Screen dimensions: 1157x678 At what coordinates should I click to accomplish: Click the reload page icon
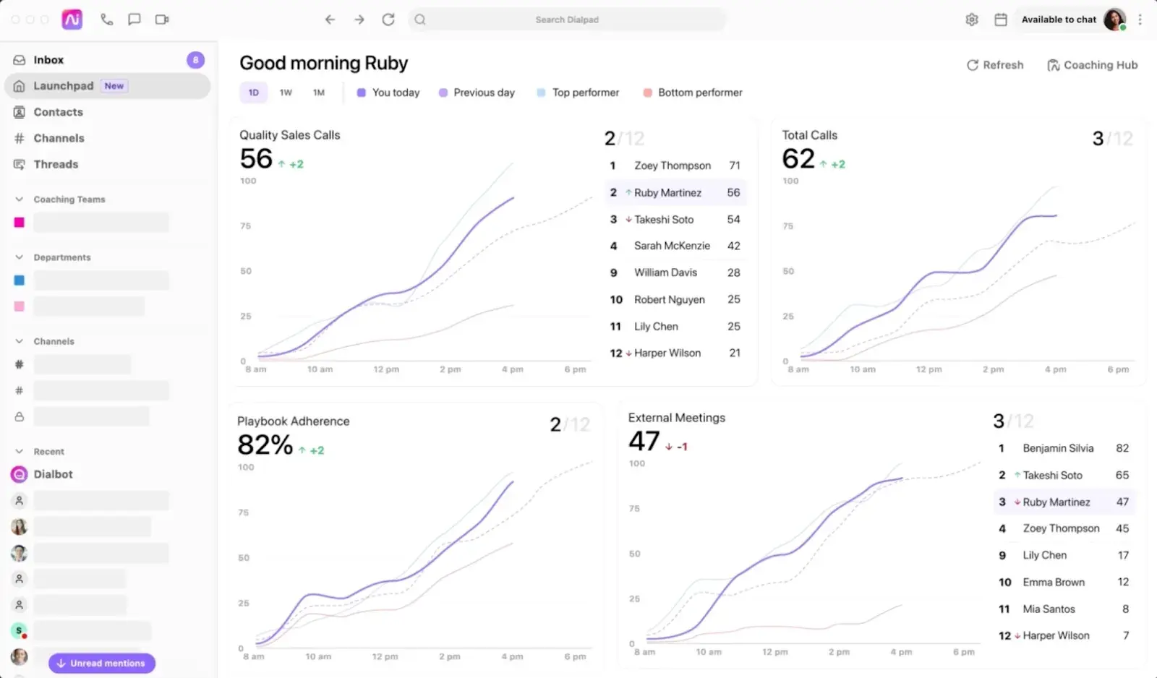(388, 20)
